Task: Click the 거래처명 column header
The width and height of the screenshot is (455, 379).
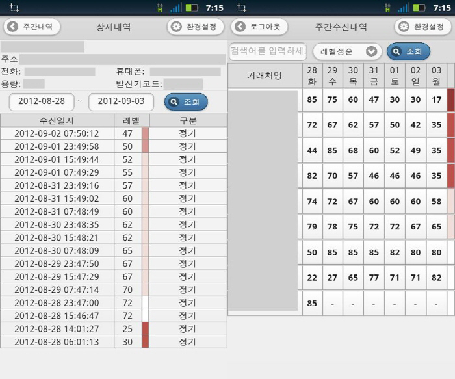Action: 265,75
